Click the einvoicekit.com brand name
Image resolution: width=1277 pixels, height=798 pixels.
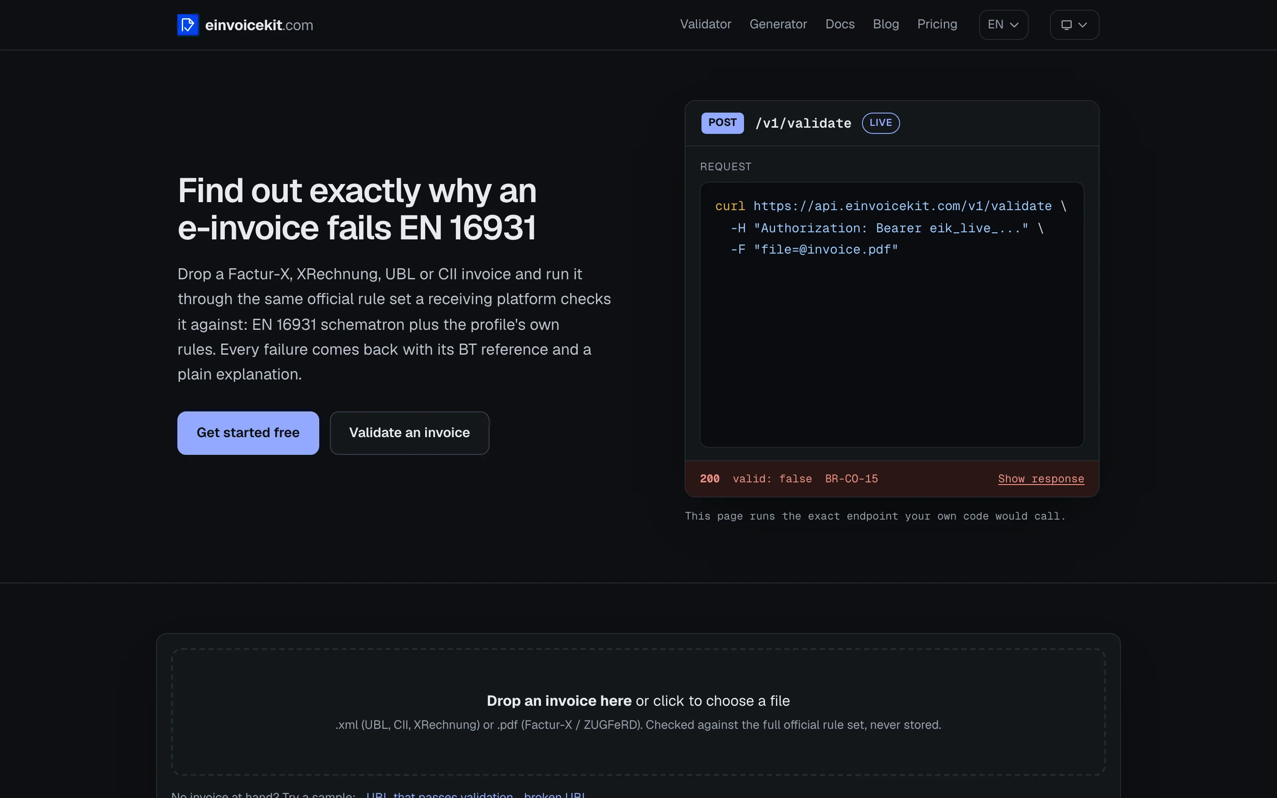(259, 25)
